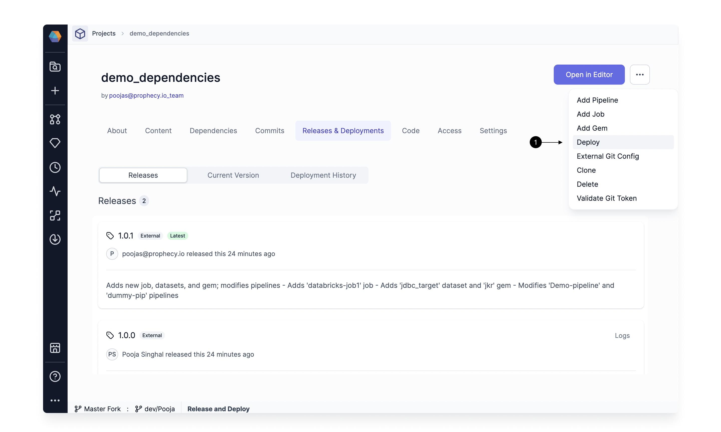This screenshot has width=721, height=432.
Task: Choose Deploy from the options menu
Action: (x=588, y=142)
